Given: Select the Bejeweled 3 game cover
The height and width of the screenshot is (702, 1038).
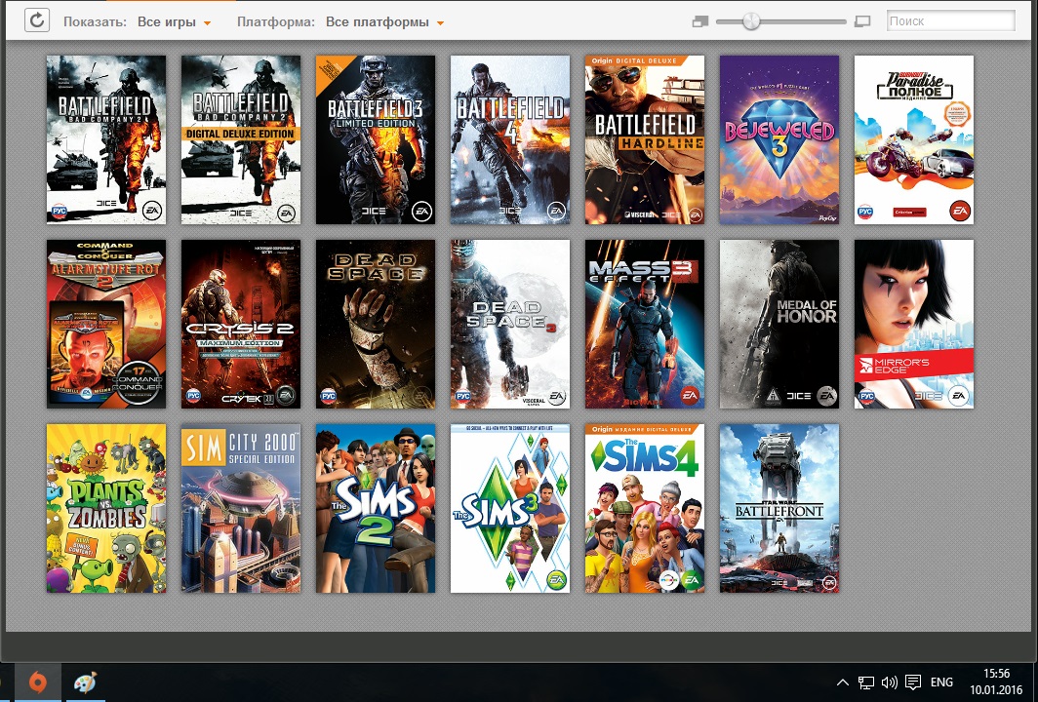Looking at the screenshot, I should coord(779,139).
